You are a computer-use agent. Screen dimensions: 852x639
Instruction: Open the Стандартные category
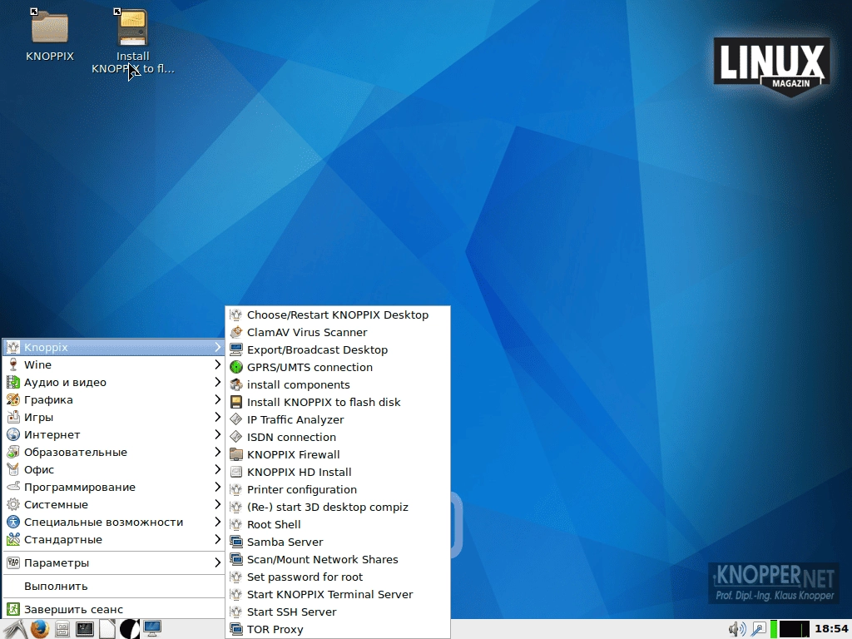tap(113, 539)
